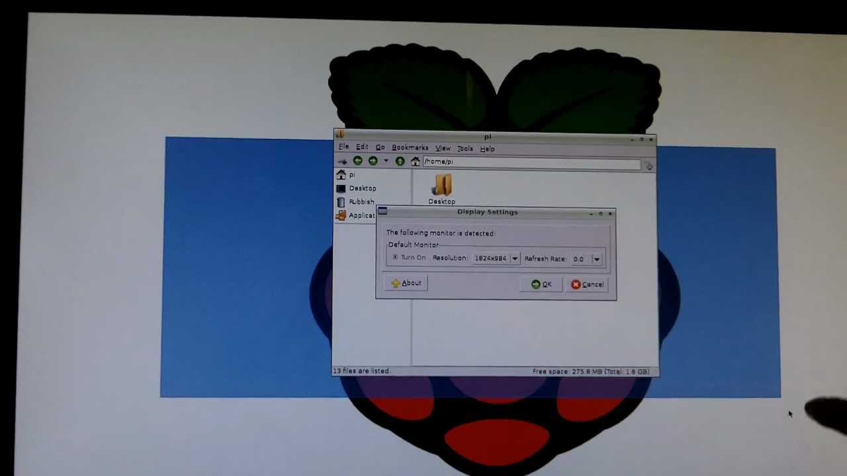Click the About button in Display Settings
The image size is (847, 476).
click(x=406, y=283)
